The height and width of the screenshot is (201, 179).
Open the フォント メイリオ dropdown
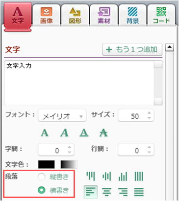coord(62,115)
